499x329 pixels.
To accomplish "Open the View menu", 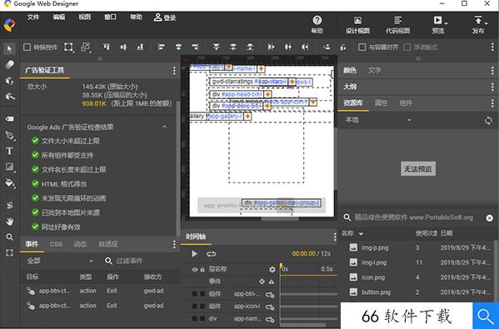I will (85, 17).
